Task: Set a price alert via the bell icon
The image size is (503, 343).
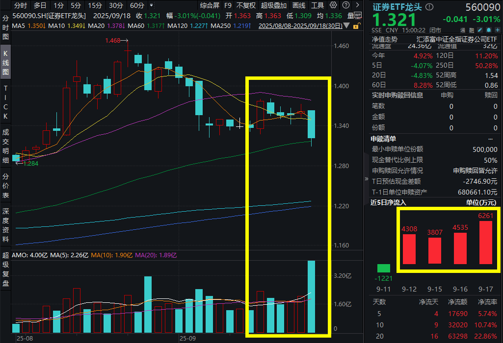Action: pyautogui.click(x=488, y=30)
